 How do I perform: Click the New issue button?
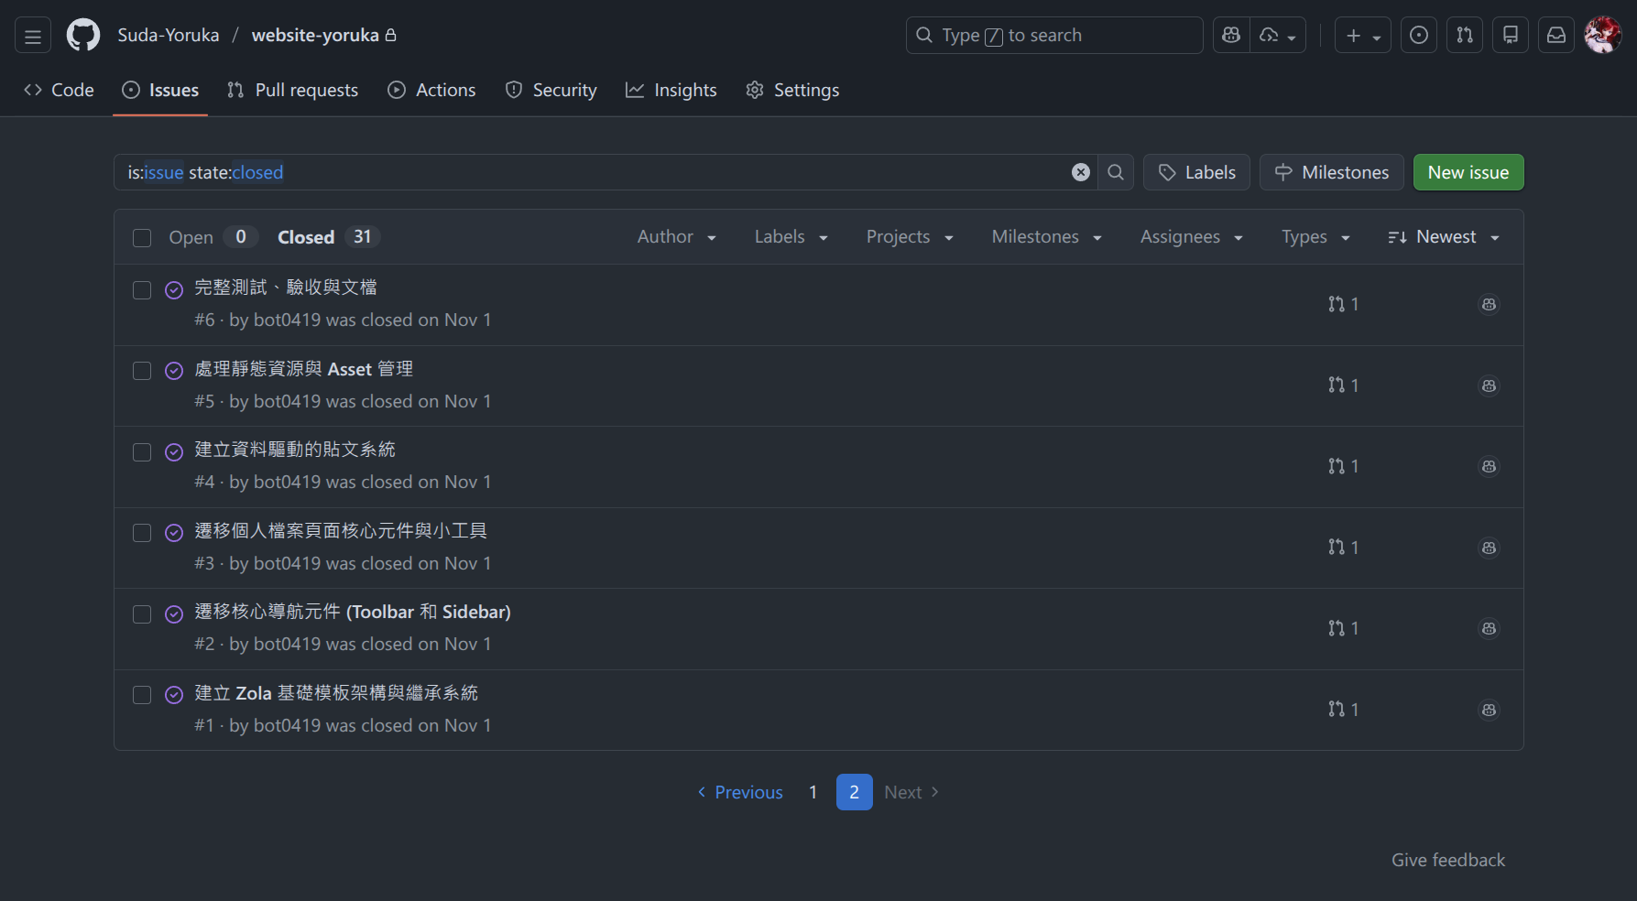[x=1468, y=172]
